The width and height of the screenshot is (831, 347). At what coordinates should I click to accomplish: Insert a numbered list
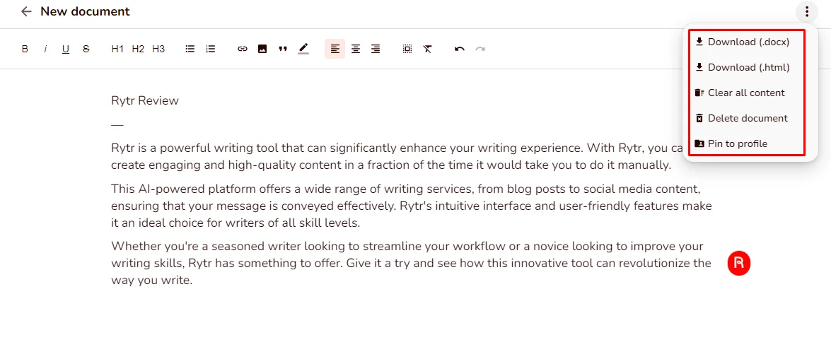coord(210,49)
